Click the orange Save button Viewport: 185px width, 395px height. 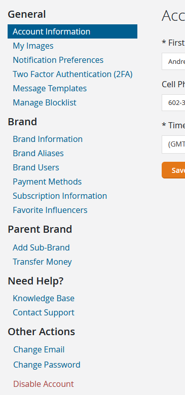tap(173, 170)
